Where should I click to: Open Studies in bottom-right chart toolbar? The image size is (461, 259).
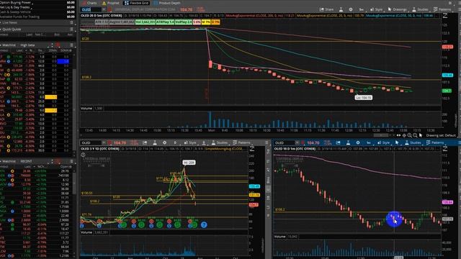tap(412, 142)
